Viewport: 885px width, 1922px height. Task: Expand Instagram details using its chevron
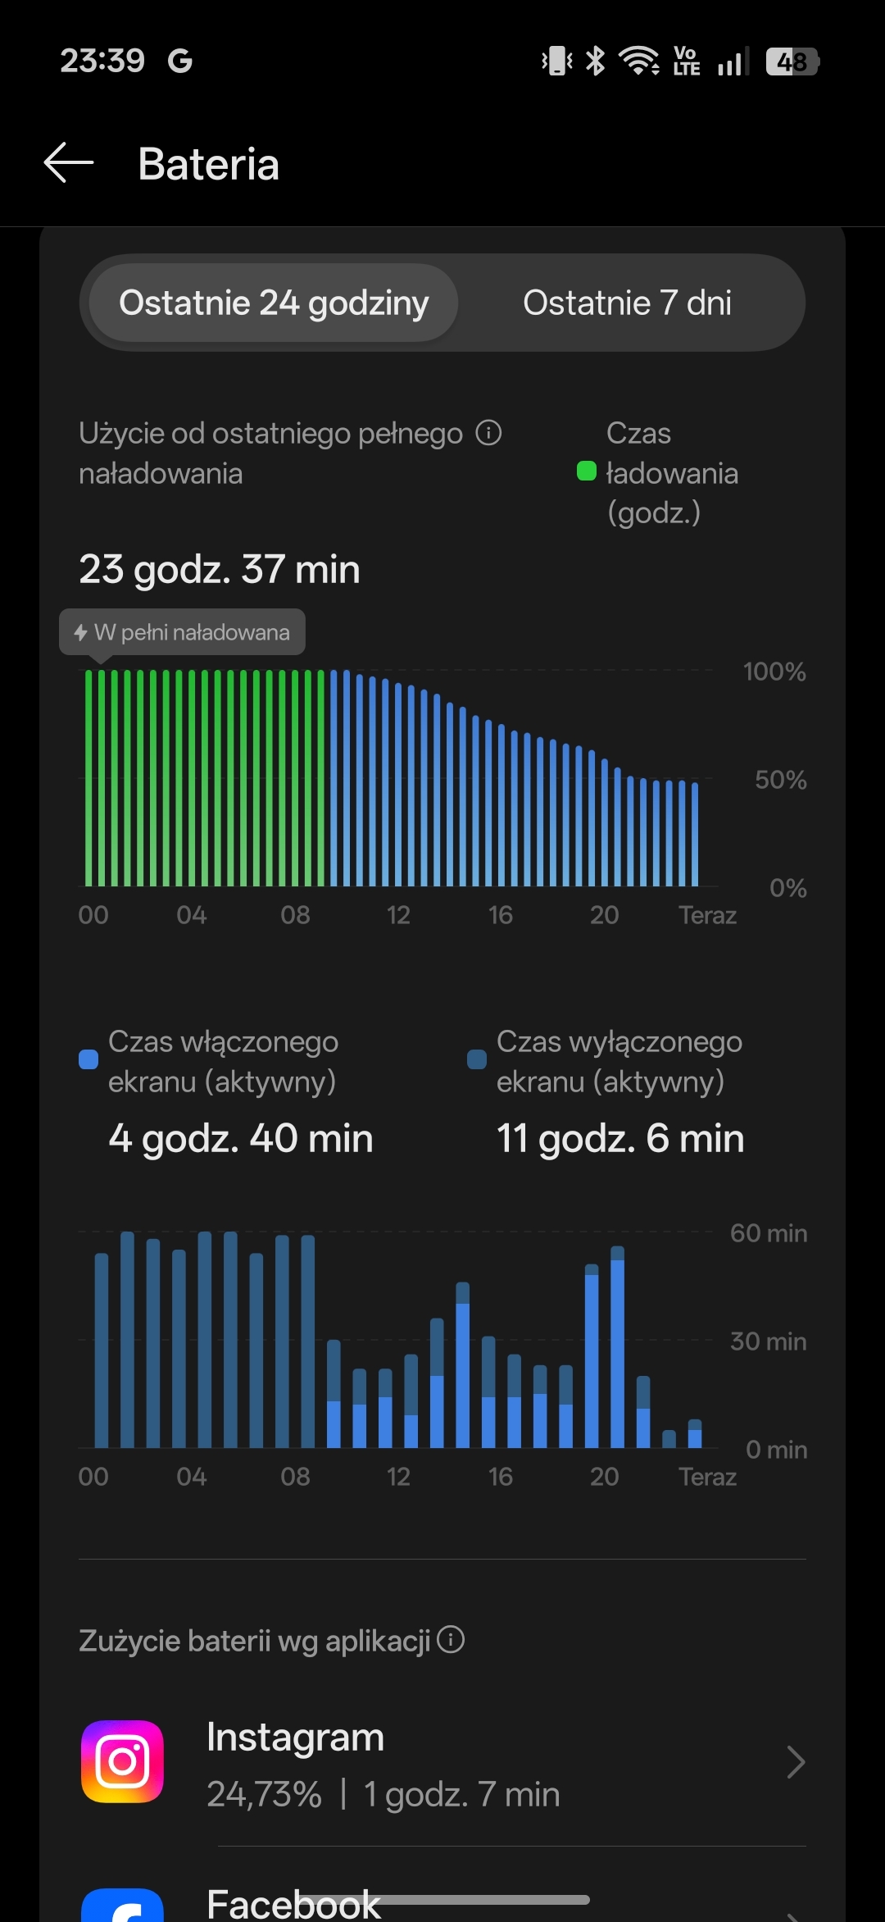pyautogui.click(x=795, y=1761)
